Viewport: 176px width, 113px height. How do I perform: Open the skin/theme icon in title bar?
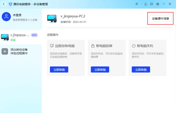[x=137, y=4]
